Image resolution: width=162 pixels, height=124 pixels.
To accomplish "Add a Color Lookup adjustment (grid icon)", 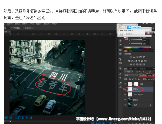I will click(x=145, y=61).
